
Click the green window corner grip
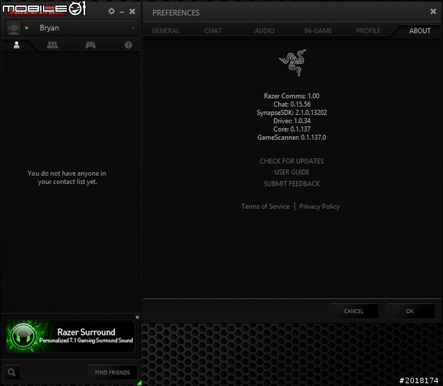pyautogui.click(x=139, y=383)
